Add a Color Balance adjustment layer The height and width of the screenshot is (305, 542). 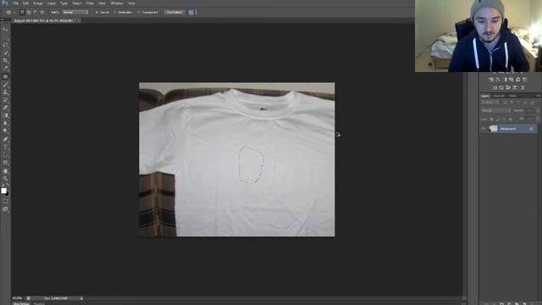coord(498,80)
